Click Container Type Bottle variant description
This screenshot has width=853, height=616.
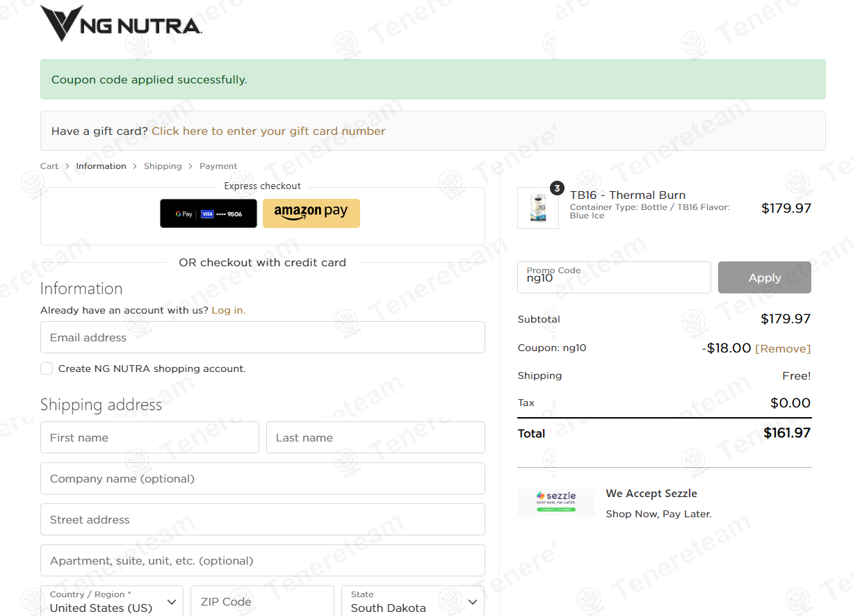click(x=650, y=211)
